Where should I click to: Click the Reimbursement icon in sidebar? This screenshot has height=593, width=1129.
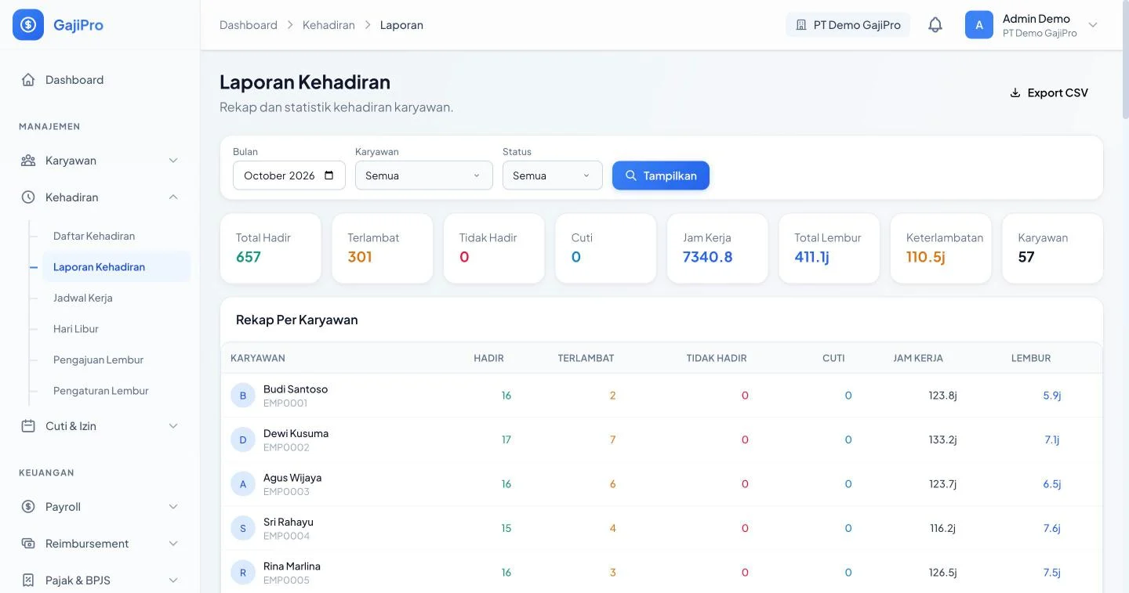(x=28, y=544)
